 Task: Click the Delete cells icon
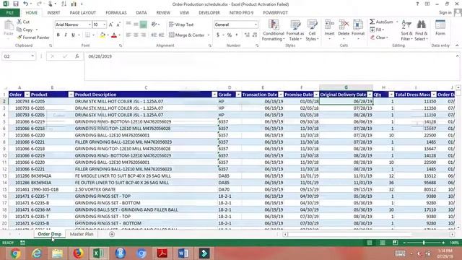click(344, 25)
